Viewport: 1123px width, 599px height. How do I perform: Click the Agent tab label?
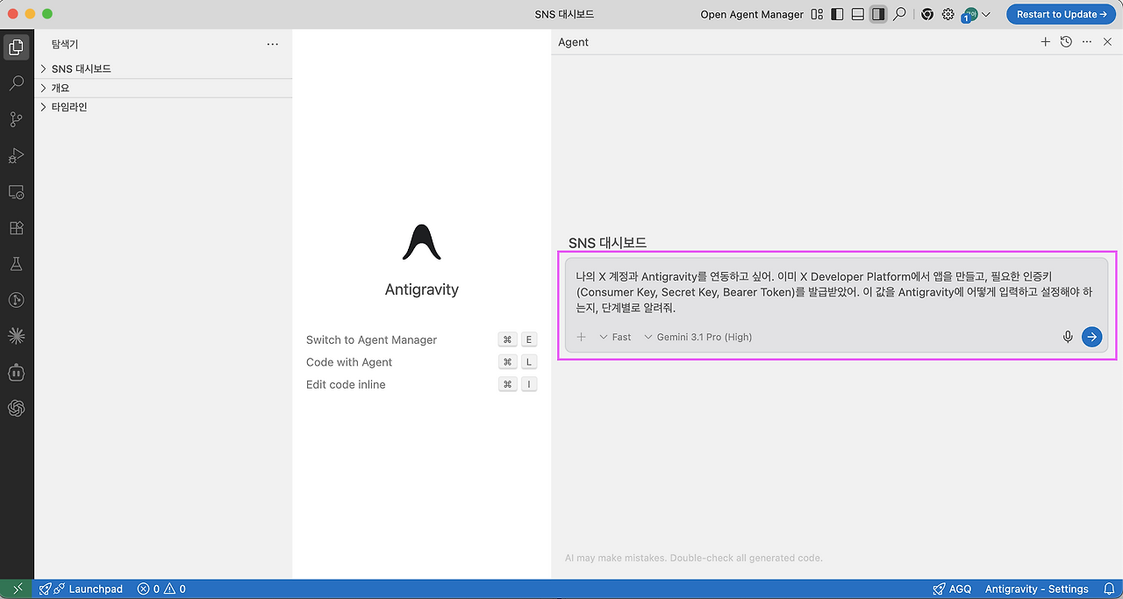pyautogui.click(x=574, y=42)
